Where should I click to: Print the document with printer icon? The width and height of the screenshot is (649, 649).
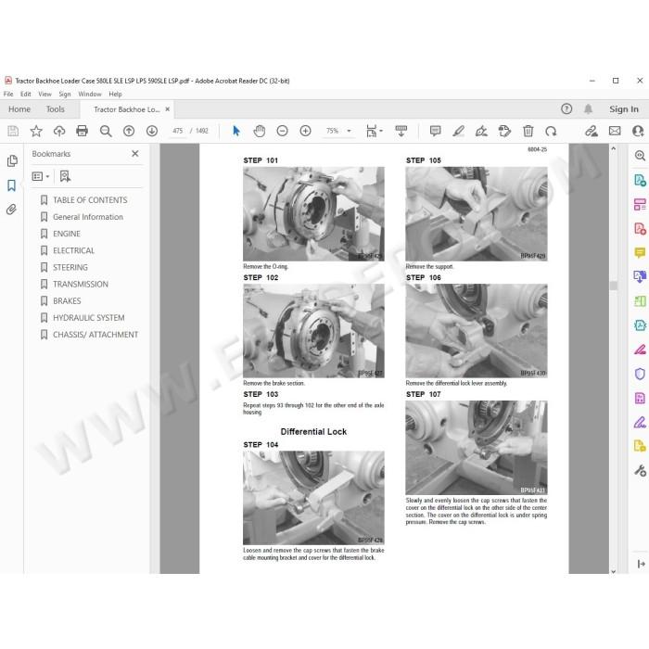82,132
